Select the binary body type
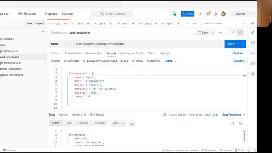This screenshot has height=153, width=272. tap(137, 61)
